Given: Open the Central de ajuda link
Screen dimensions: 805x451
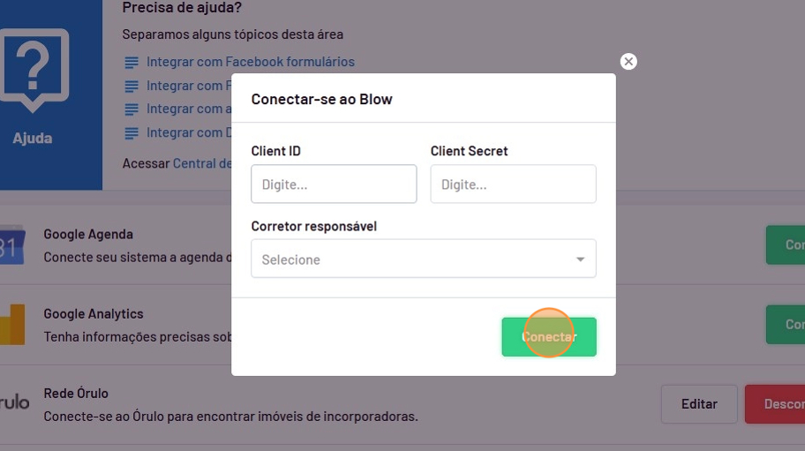Looking at the screenshot, I should (202, 163).
